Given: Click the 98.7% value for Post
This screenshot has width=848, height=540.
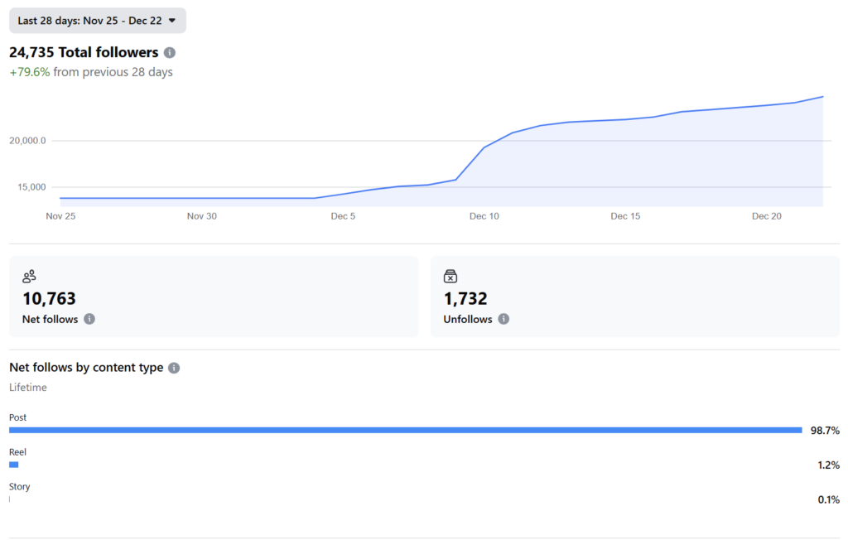Looking at the screenshot, I should click(825, 431).
